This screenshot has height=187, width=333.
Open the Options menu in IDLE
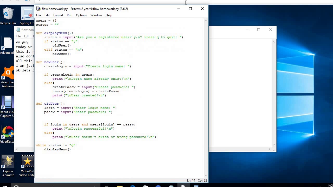81,15
